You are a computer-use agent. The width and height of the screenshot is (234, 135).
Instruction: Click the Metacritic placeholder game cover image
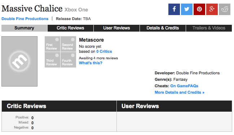pos(19,61)
